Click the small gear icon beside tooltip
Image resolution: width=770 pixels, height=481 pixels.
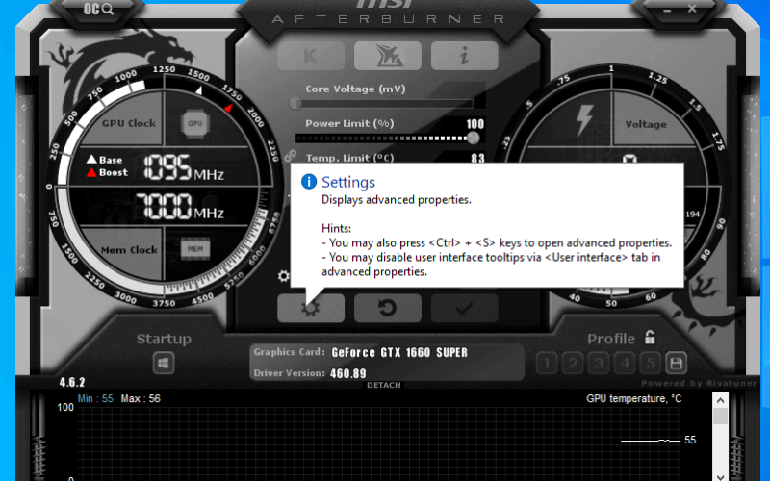tap(283, 276)
